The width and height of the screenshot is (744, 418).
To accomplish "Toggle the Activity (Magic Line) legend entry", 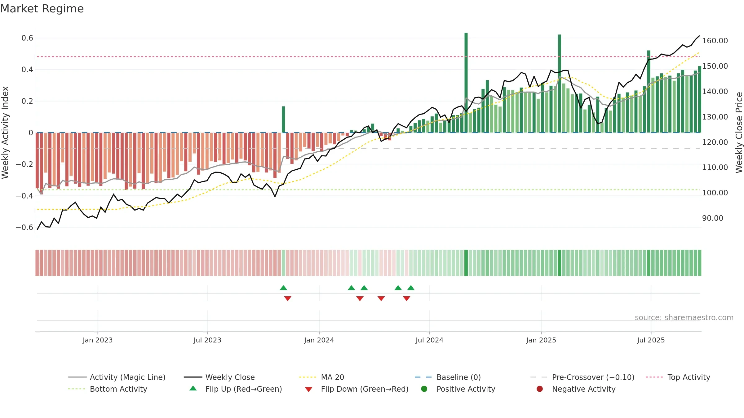I will point(117,377).
